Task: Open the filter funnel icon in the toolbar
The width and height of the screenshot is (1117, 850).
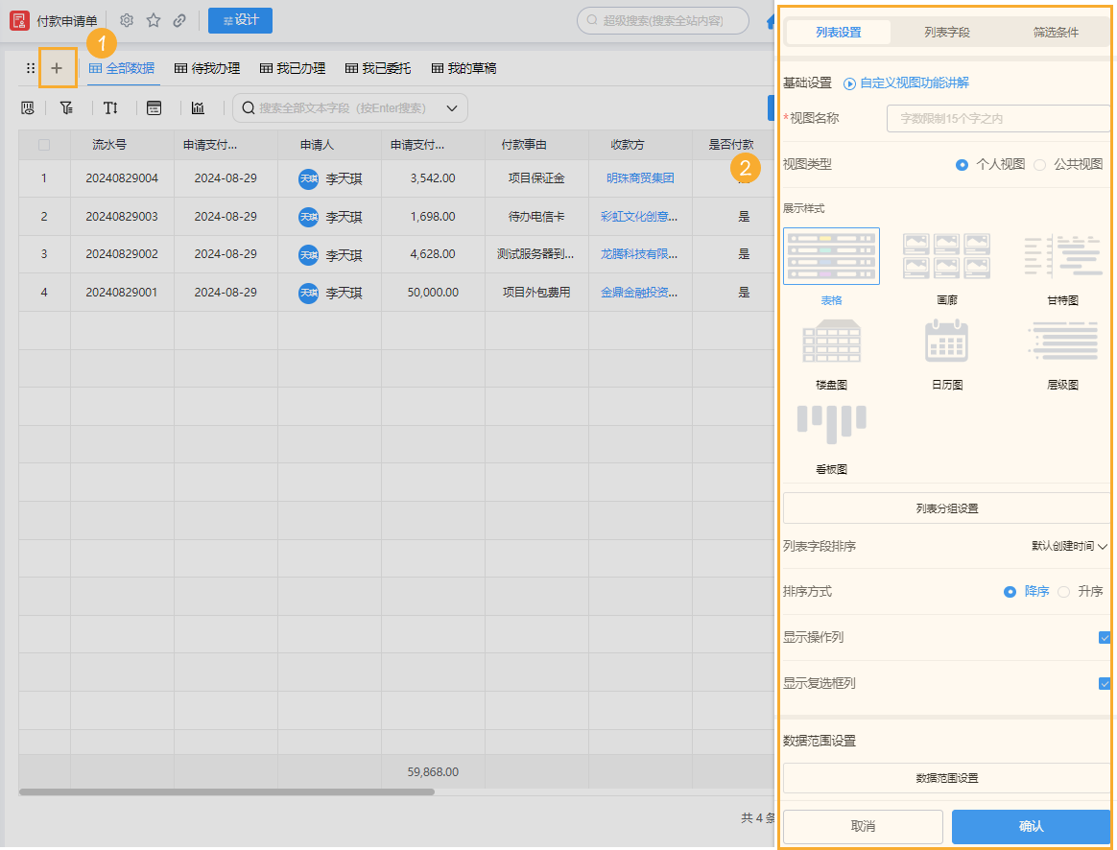Action: 65,107
